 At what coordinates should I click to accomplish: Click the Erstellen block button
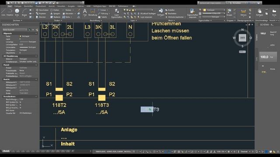pyautogui.click(x=170, y=10)
